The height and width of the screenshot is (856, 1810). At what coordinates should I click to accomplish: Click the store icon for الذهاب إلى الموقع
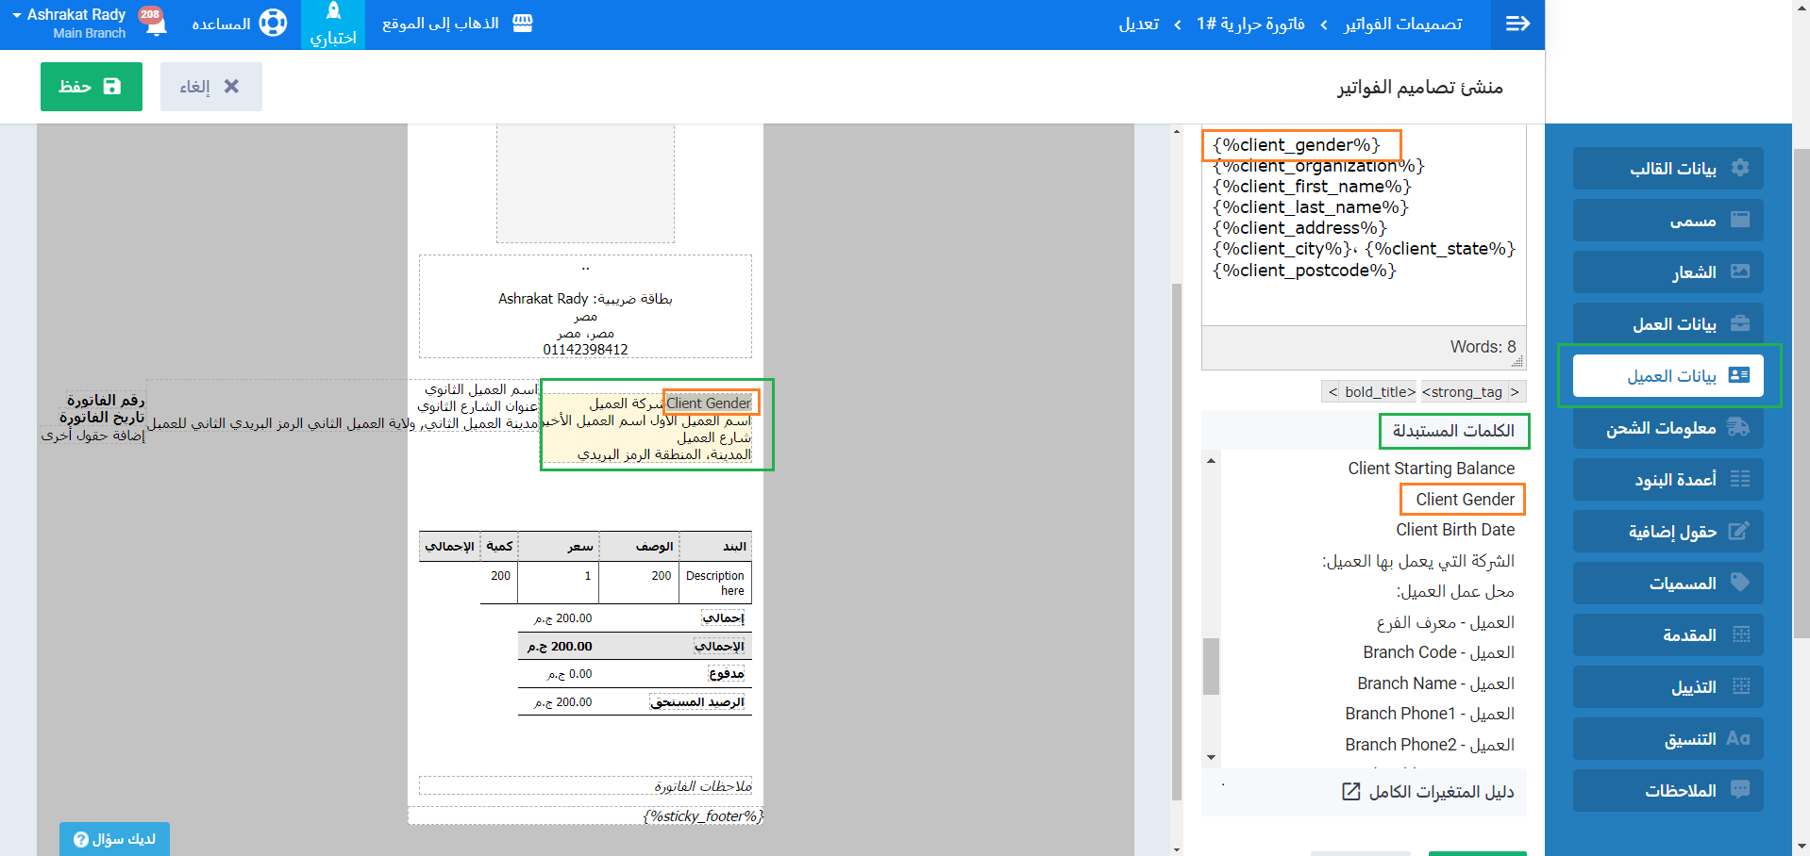coord(522,23)
